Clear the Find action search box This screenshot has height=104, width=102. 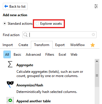93,35
